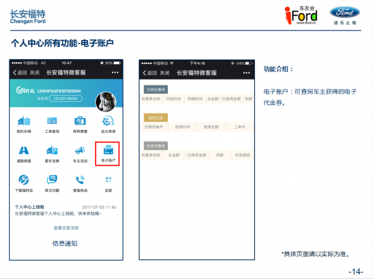Screen dimensions: 373x279
Task: Click the slide title 个人中心所有功能-电子账户
Action: [62, 43]
